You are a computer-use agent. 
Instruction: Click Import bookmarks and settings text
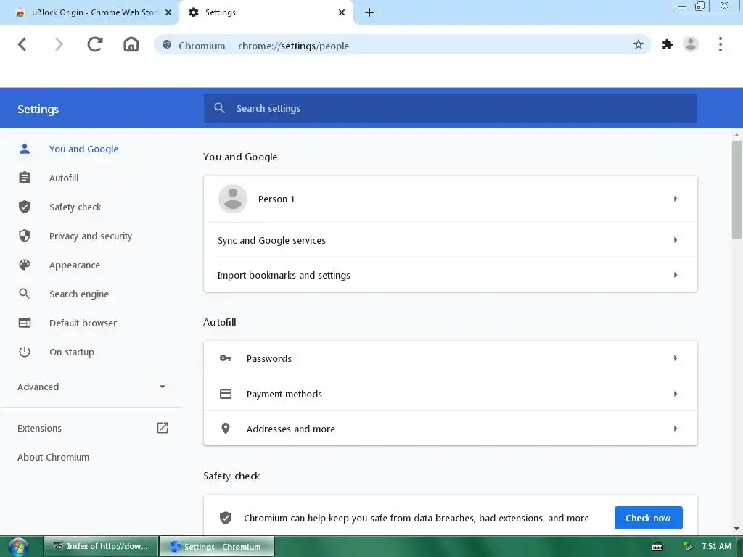(284, 275)
